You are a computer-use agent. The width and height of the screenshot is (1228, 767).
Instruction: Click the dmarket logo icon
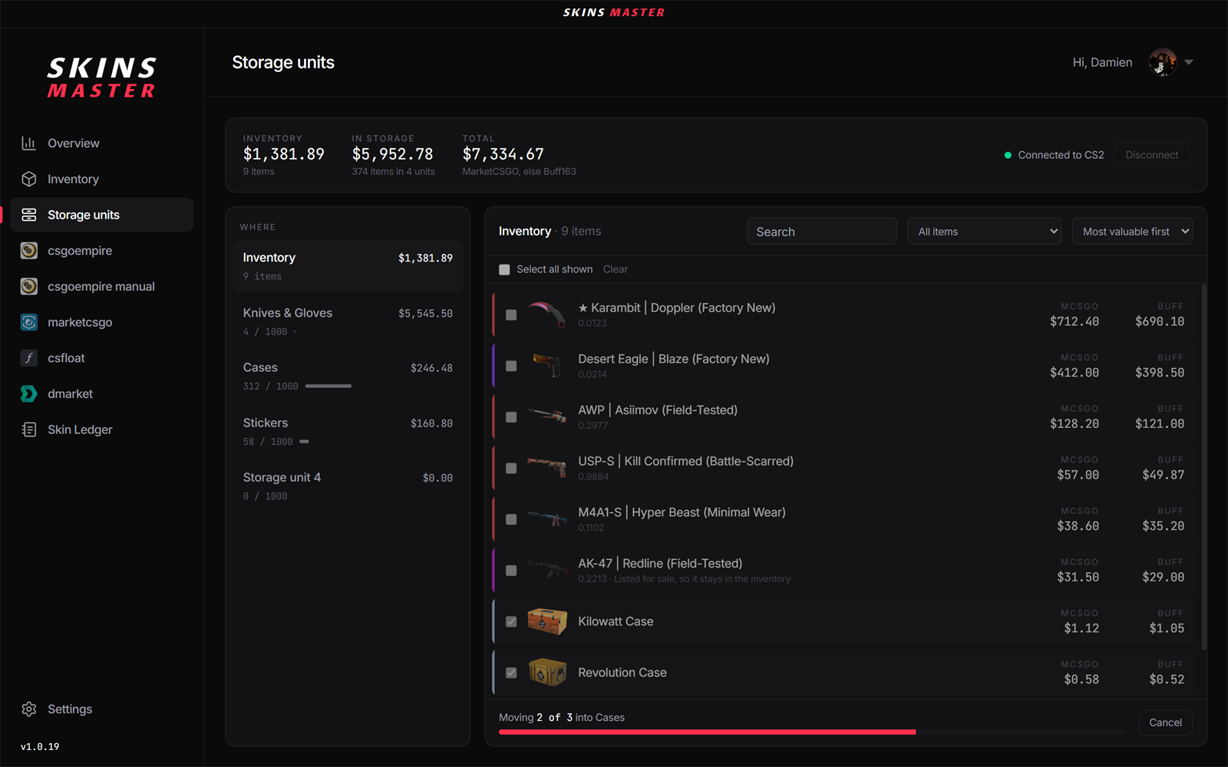pyautogui.click(x=29, y=394)
